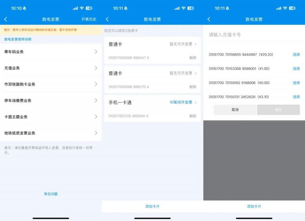
Task: Expand 地铁纸质发票业务 paper invoice services
Action: (51, 133)
